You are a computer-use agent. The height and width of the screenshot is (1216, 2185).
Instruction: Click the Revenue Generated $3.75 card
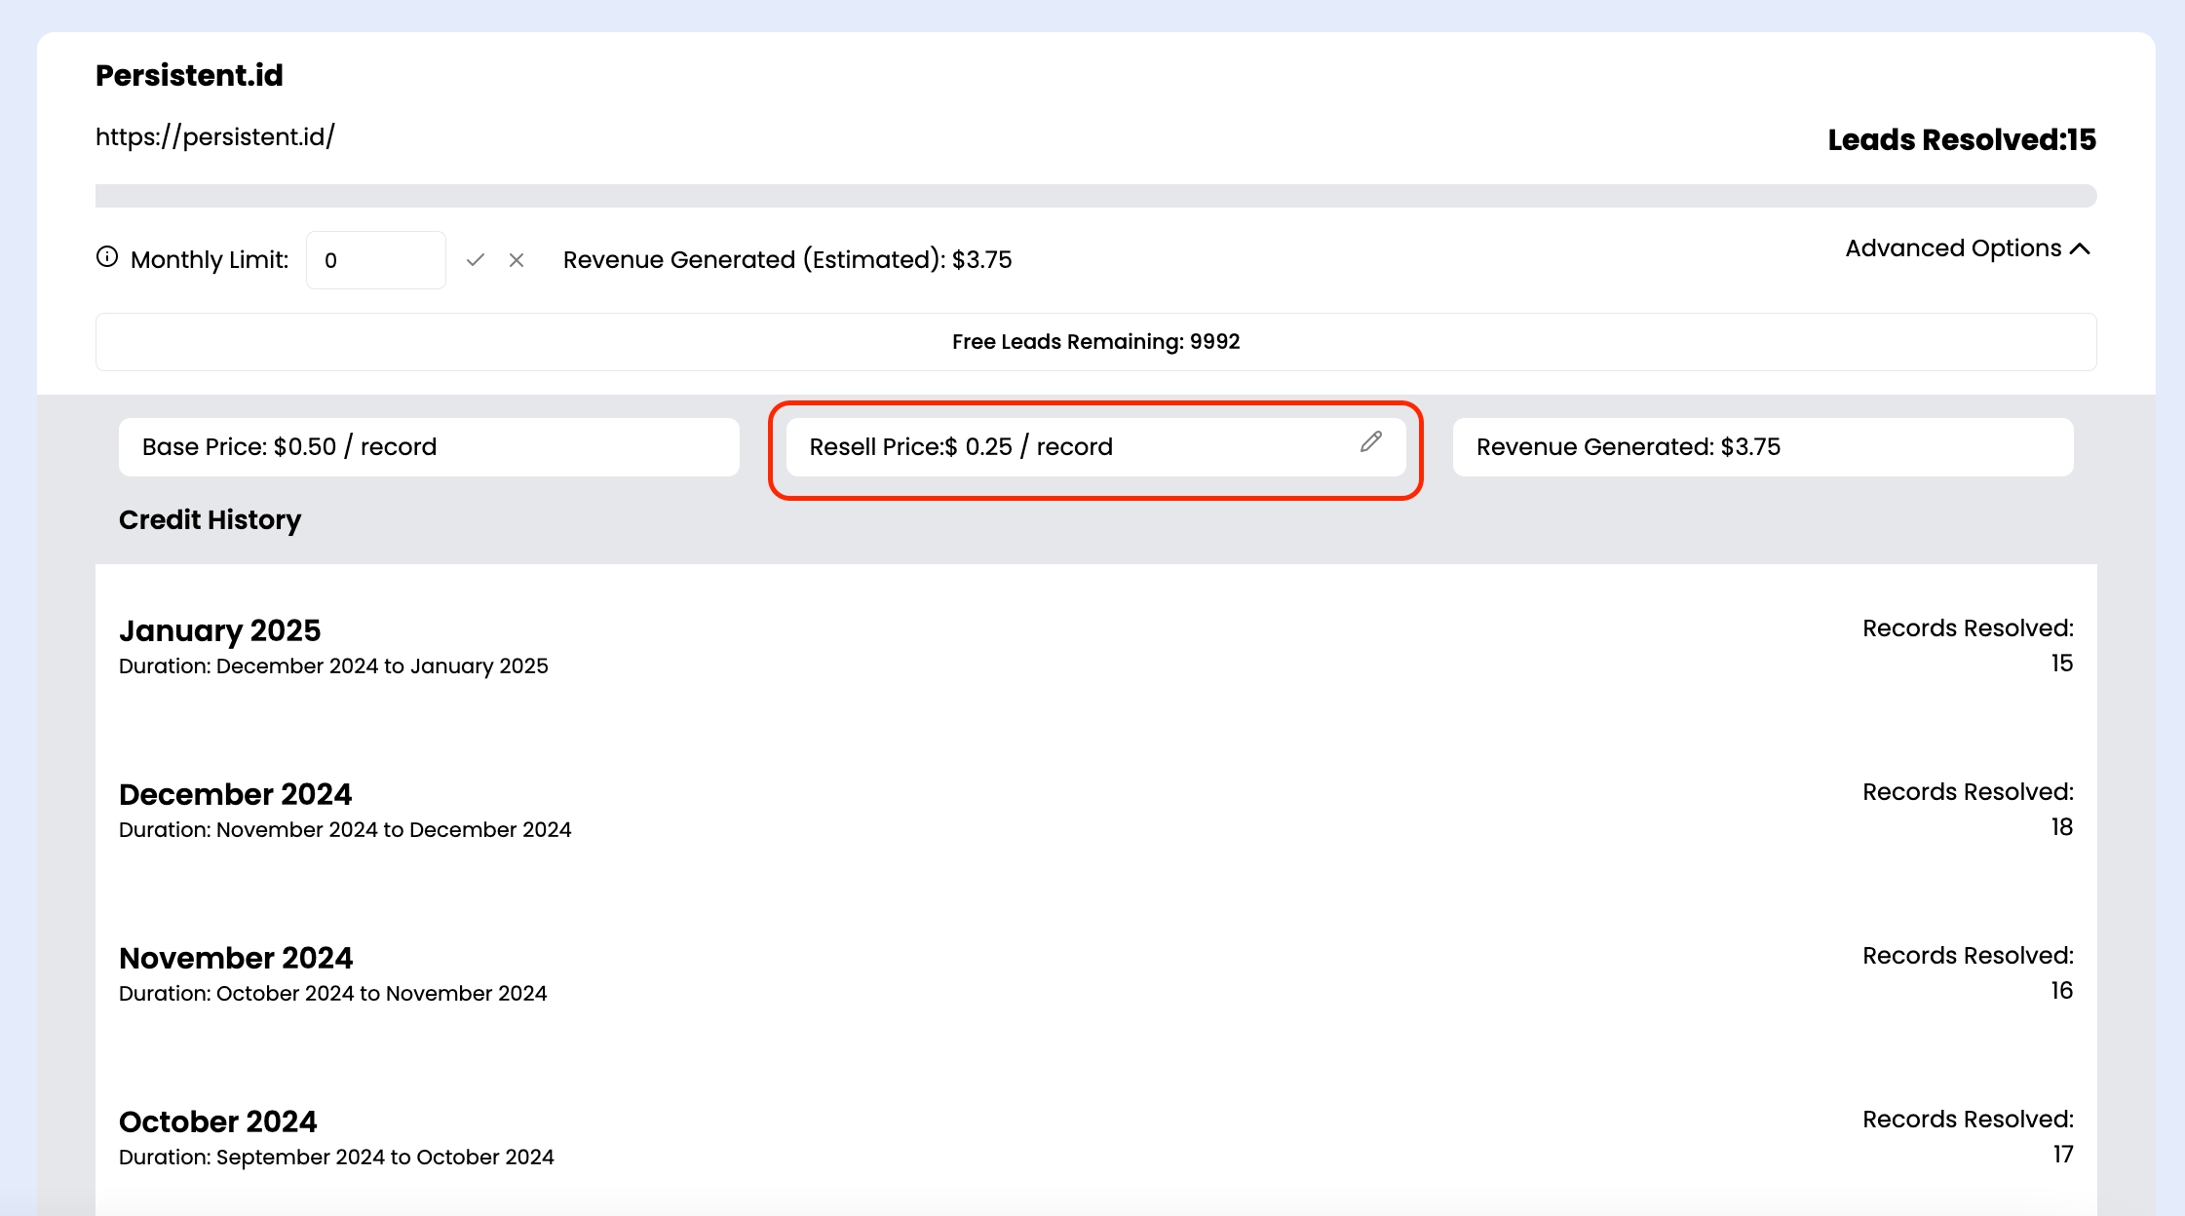1762,447
